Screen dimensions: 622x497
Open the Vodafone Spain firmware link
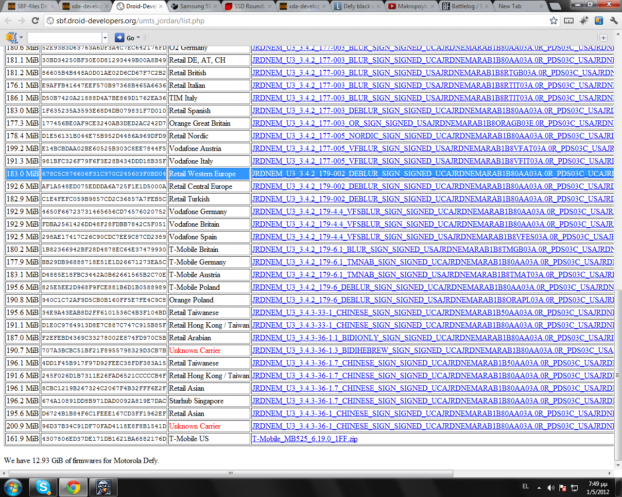432,236
